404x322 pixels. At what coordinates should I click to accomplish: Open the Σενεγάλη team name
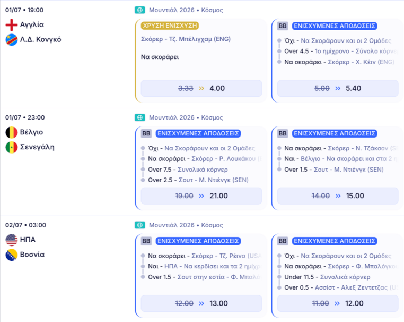click(37, 147)
